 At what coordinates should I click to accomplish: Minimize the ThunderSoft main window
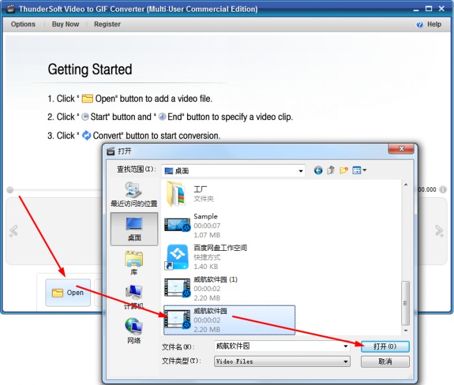pyautogui.click(x=416, y=9)
